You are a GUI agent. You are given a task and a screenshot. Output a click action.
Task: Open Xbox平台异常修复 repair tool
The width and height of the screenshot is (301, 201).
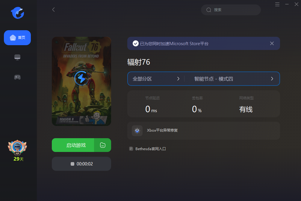pyautogui.click(x=203, y=131)
